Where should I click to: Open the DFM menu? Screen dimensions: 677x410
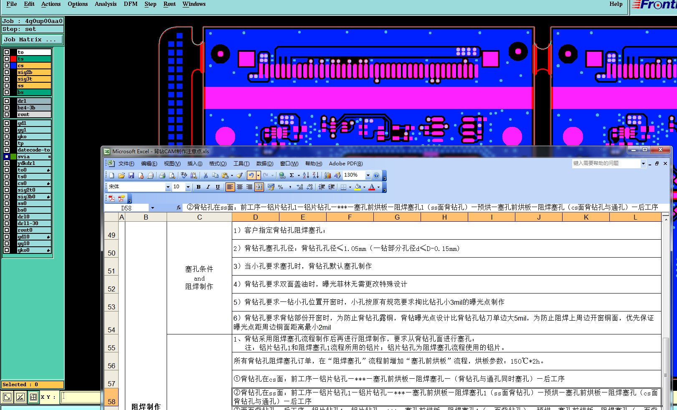click(131, 4)
